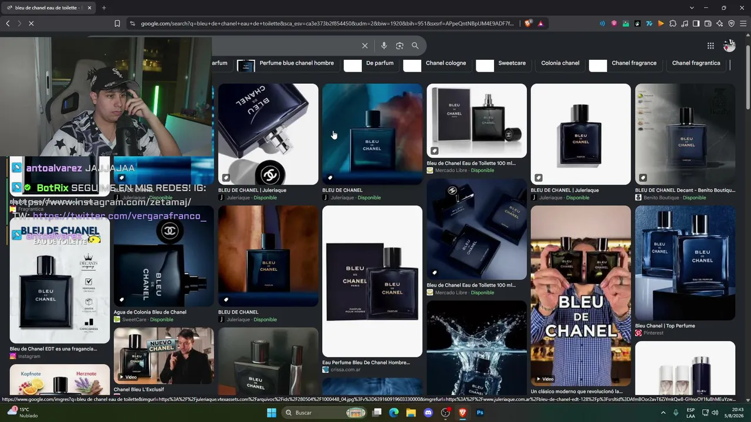
Task: Open the teal background Bleu de Chanel image
Action: pos(372,134)
